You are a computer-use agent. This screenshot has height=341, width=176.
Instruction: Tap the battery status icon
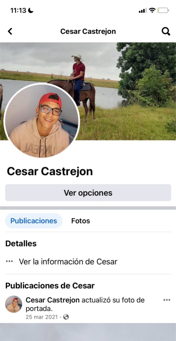pos(163,10)
